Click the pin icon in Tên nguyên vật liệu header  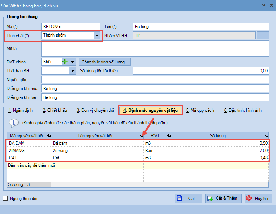(x=142, y=135)
